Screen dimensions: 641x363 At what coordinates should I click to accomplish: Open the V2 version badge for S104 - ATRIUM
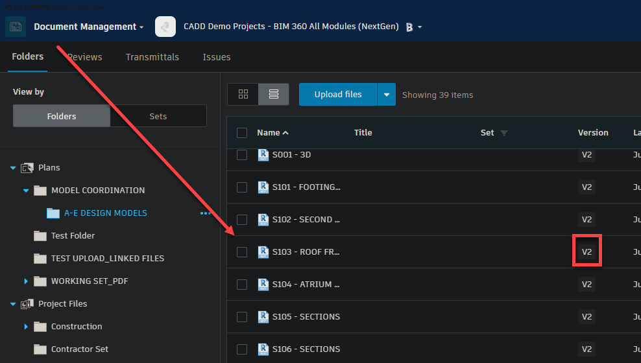(x=587, y=284)
